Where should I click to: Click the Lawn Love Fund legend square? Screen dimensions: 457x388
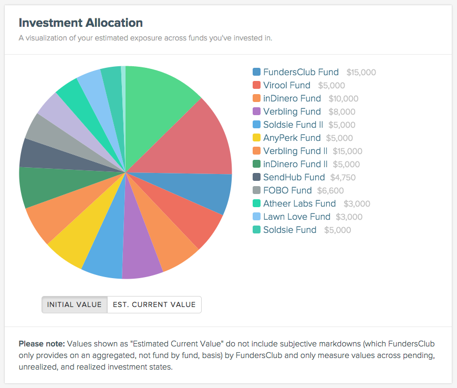[256, 217]
